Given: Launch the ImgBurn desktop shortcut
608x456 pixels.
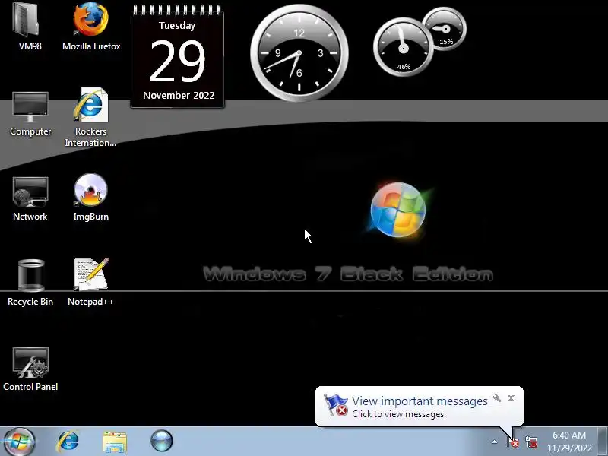Looking at the screenshot, I should coord(90,191).
